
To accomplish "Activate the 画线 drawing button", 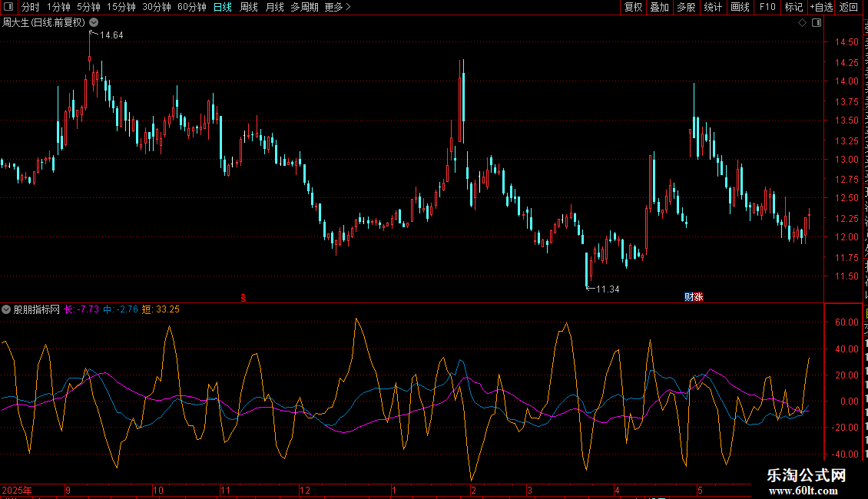I will 740,7.
